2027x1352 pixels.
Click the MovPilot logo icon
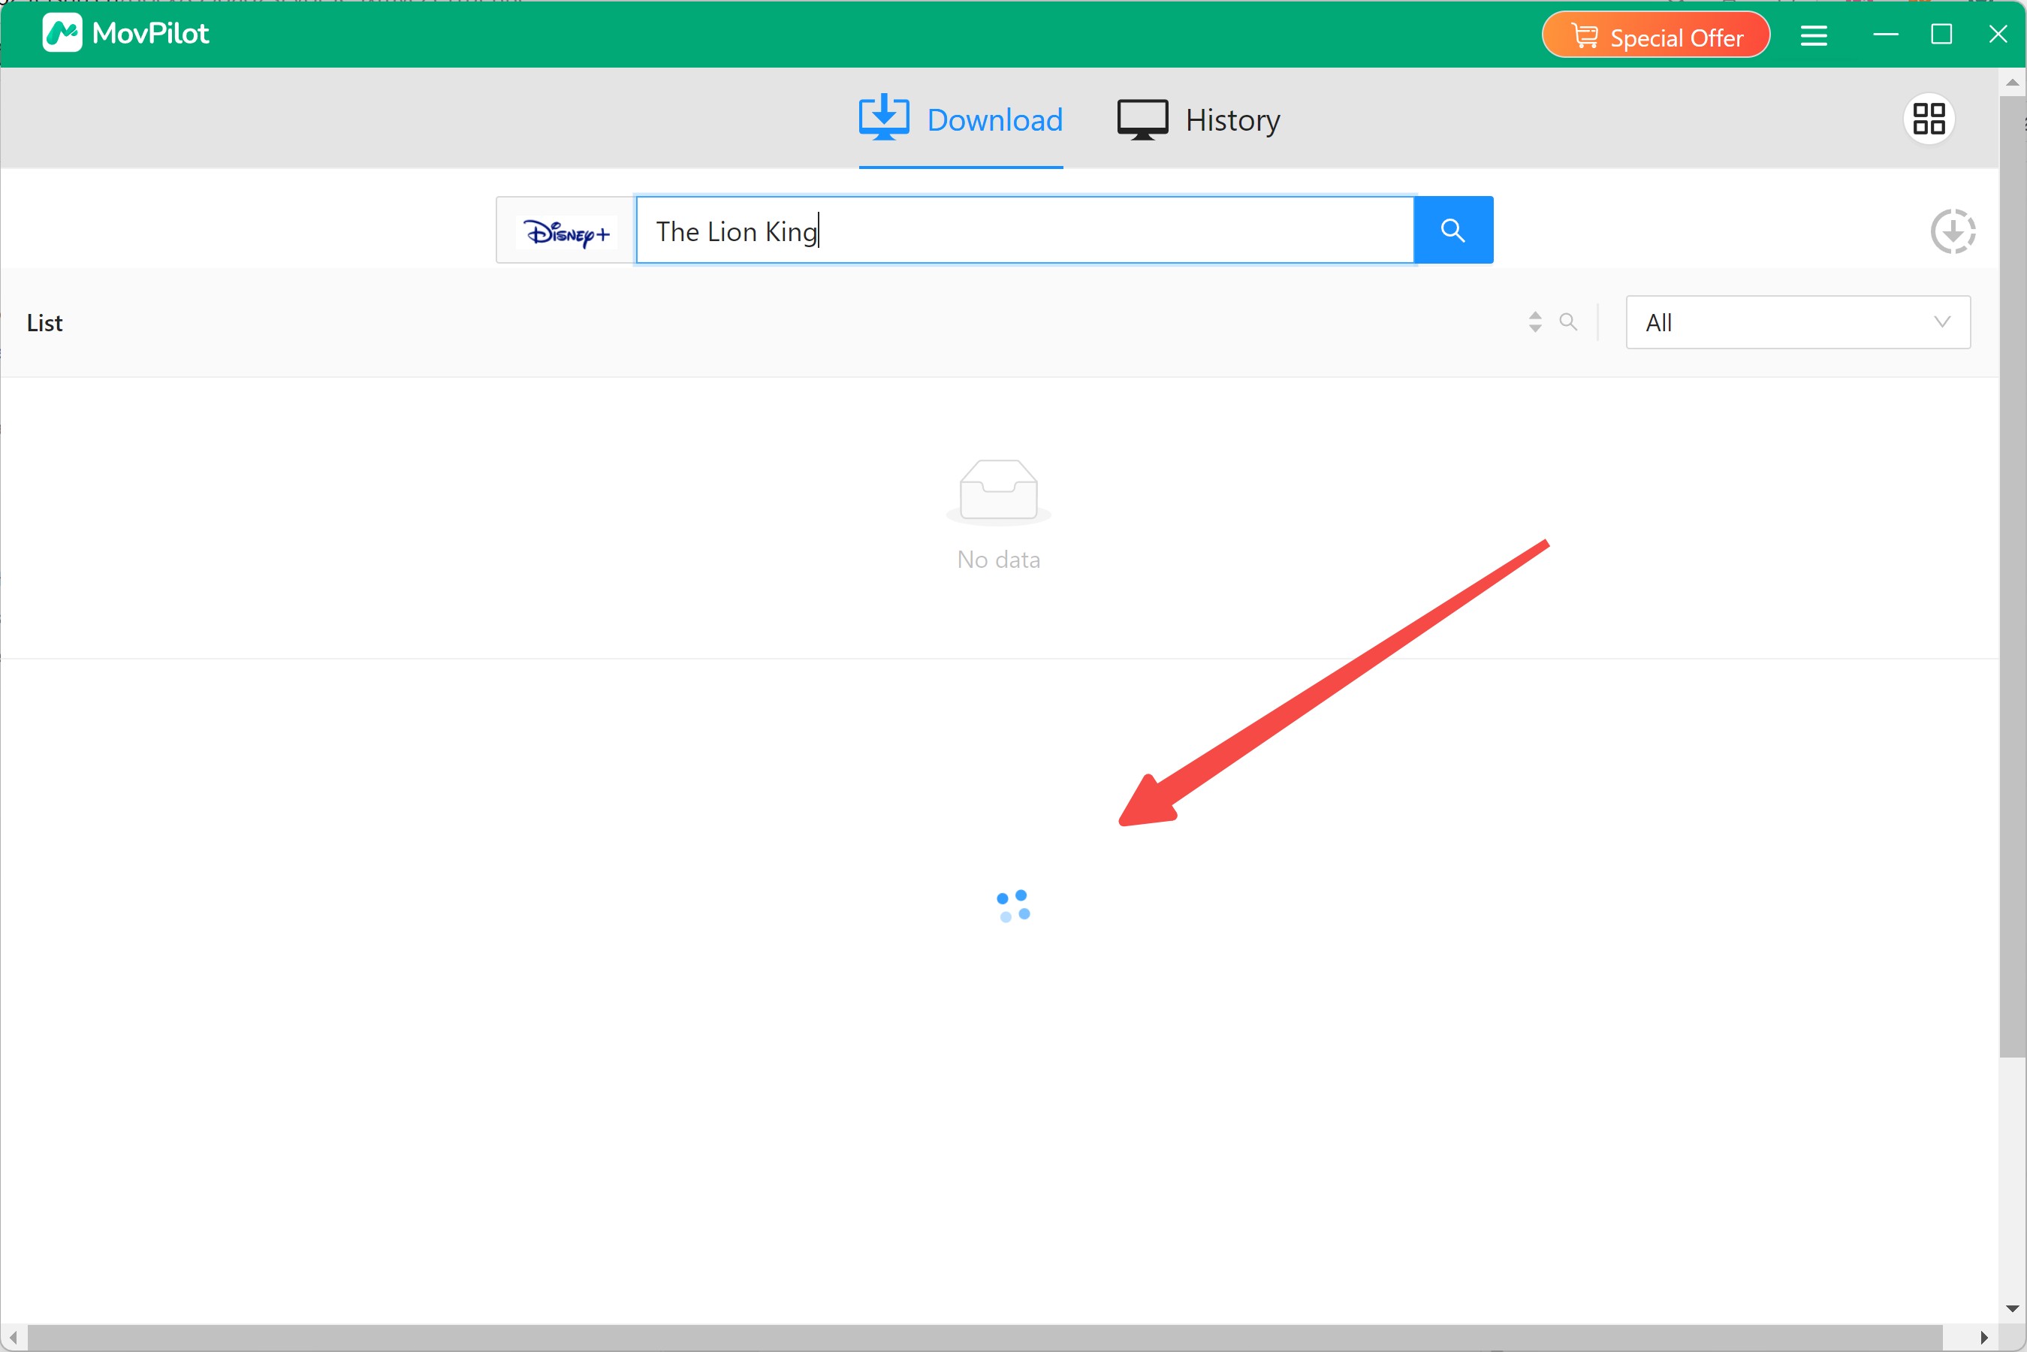tap(62, 34)
